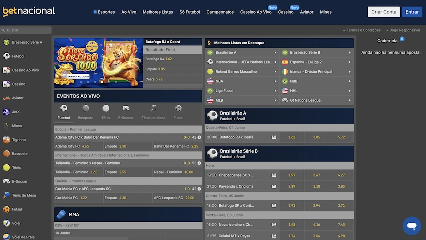Open Brasileirão Série A sidebar icon
Viewport: 426px width, 240px height.
point(6,42)
